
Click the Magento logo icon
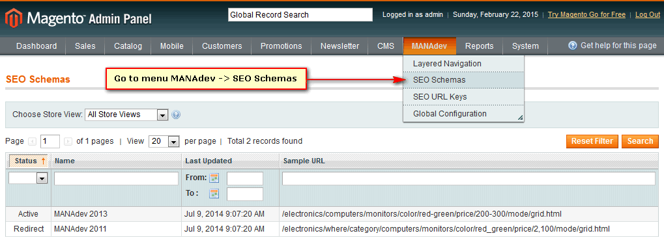click(x=14, y=18)
